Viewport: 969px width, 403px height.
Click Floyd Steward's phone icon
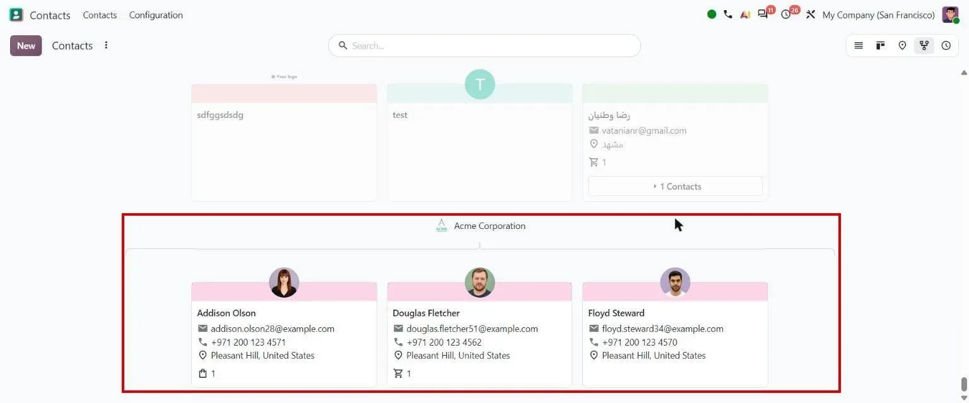[x=594, y=342]
